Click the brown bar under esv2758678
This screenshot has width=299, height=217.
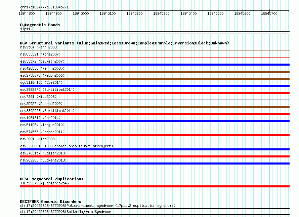coord(155,79)
